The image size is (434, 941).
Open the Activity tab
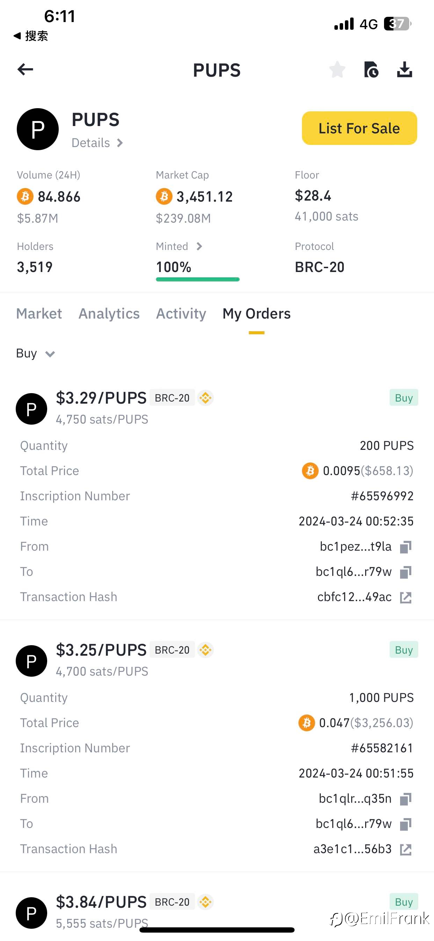pyautogui.click(x=181, y=314)
